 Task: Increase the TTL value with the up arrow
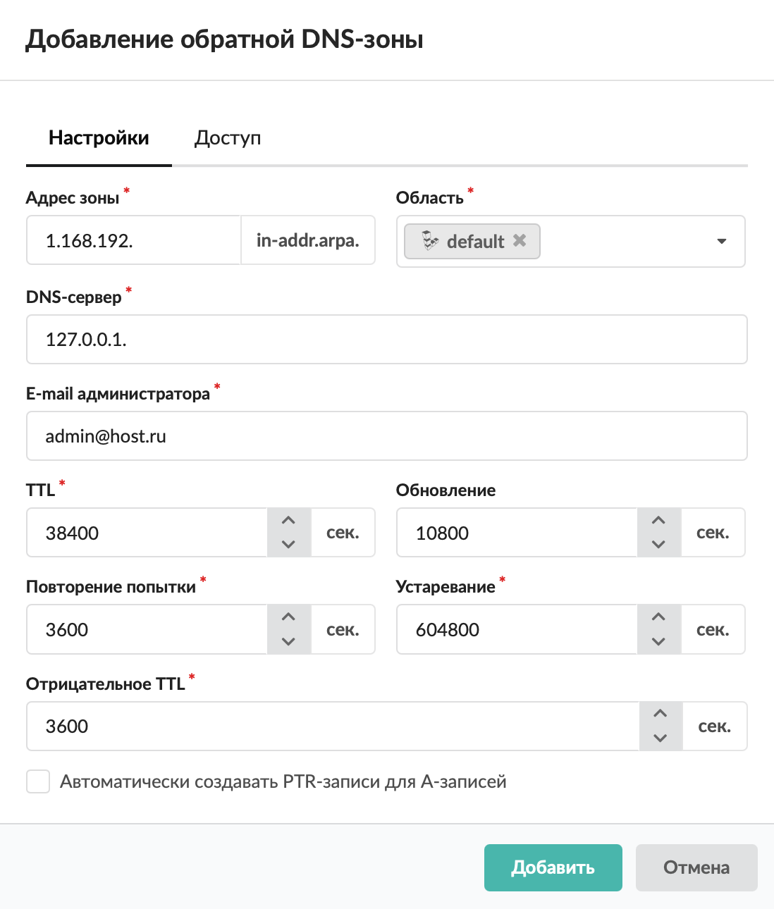pos(288,521)
